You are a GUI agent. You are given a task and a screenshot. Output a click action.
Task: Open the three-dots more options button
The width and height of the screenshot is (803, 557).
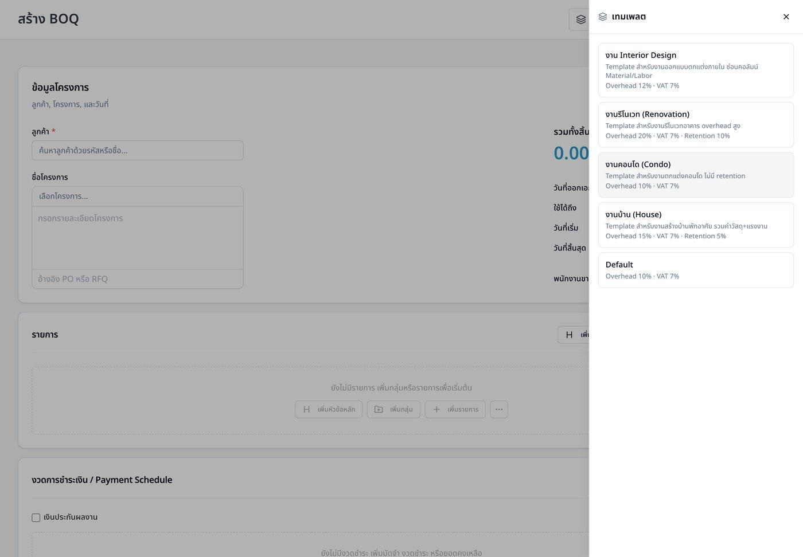[x=499, y=409]
